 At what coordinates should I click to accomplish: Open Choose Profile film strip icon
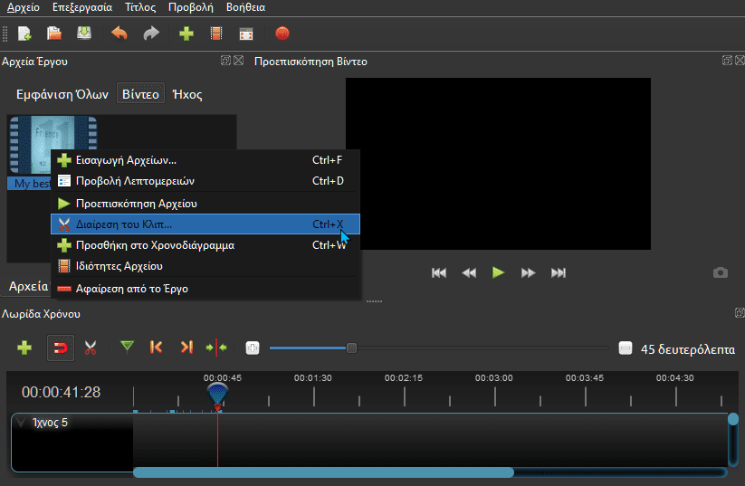[216, 33]
